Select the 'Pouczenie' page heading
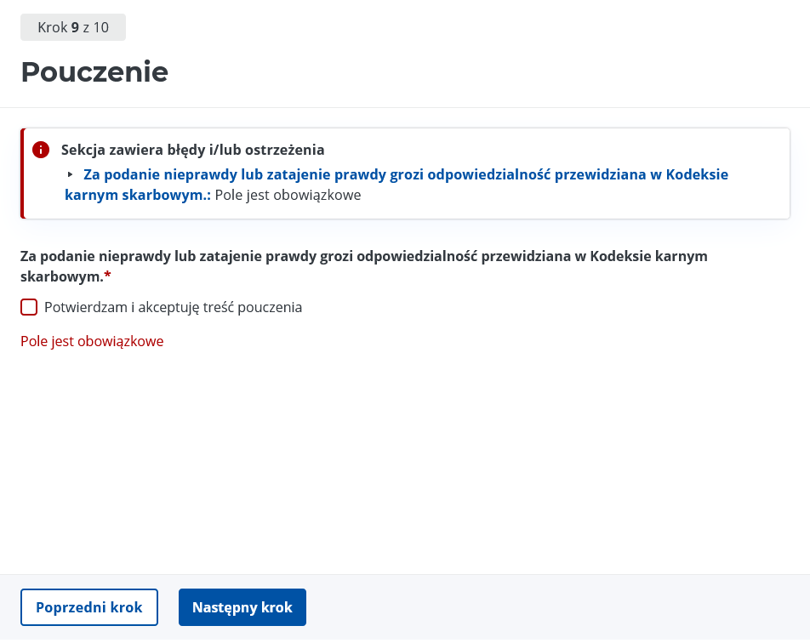810x643 pixels. pyautogui.click(x=94, y=71)
